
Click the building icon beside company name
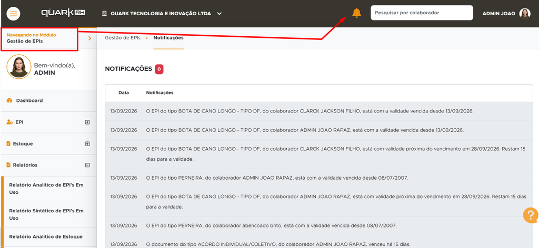pos(105,13)
